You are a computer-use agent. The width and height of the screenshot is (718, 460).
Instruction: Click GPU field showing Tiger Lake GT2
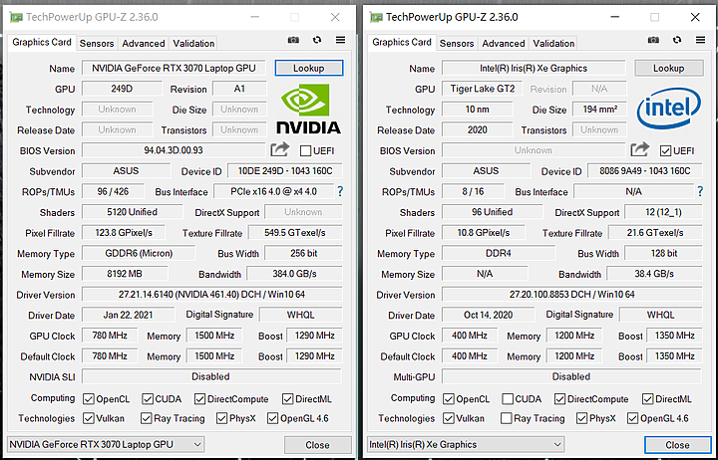(483, 89)
